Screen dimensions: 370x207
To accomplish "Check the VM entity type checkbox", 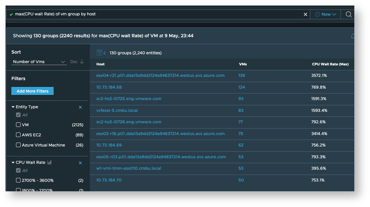I will [x=18, y=125].
